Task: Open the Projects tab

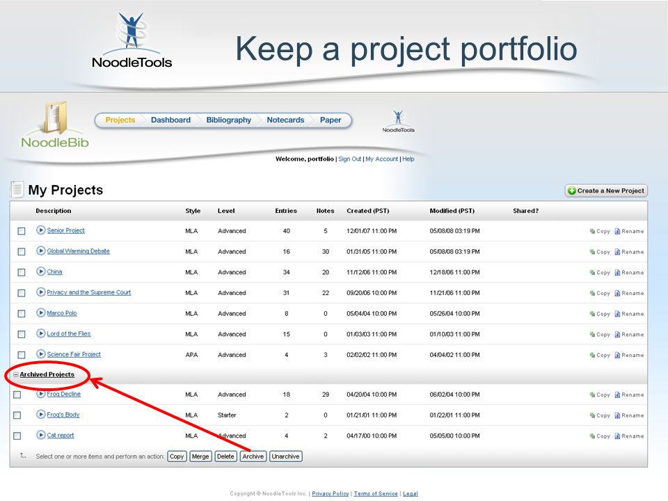Action: 120,120
